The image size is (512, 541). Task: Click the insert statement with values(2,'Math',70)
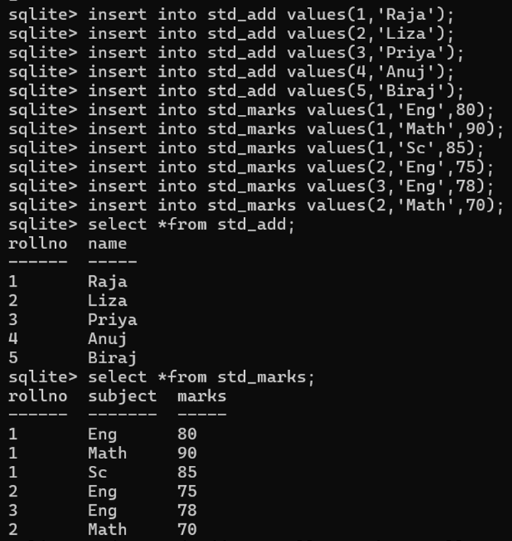tap(296, 205)
